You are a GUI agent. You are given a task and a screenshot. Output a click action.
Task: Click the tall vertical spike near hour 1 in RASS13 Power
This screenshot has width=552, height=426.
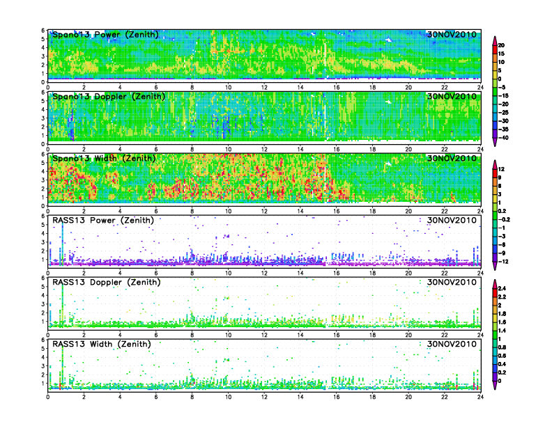pyautogui.click(x=62, y=242)
